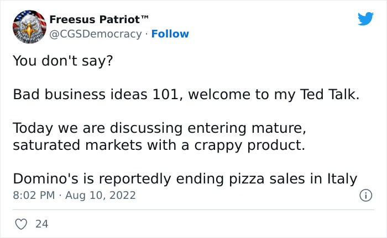Click the "You don't say?" line
Image resolution: width=387 pixels, height=238 pixels.
tap(62, 60)
